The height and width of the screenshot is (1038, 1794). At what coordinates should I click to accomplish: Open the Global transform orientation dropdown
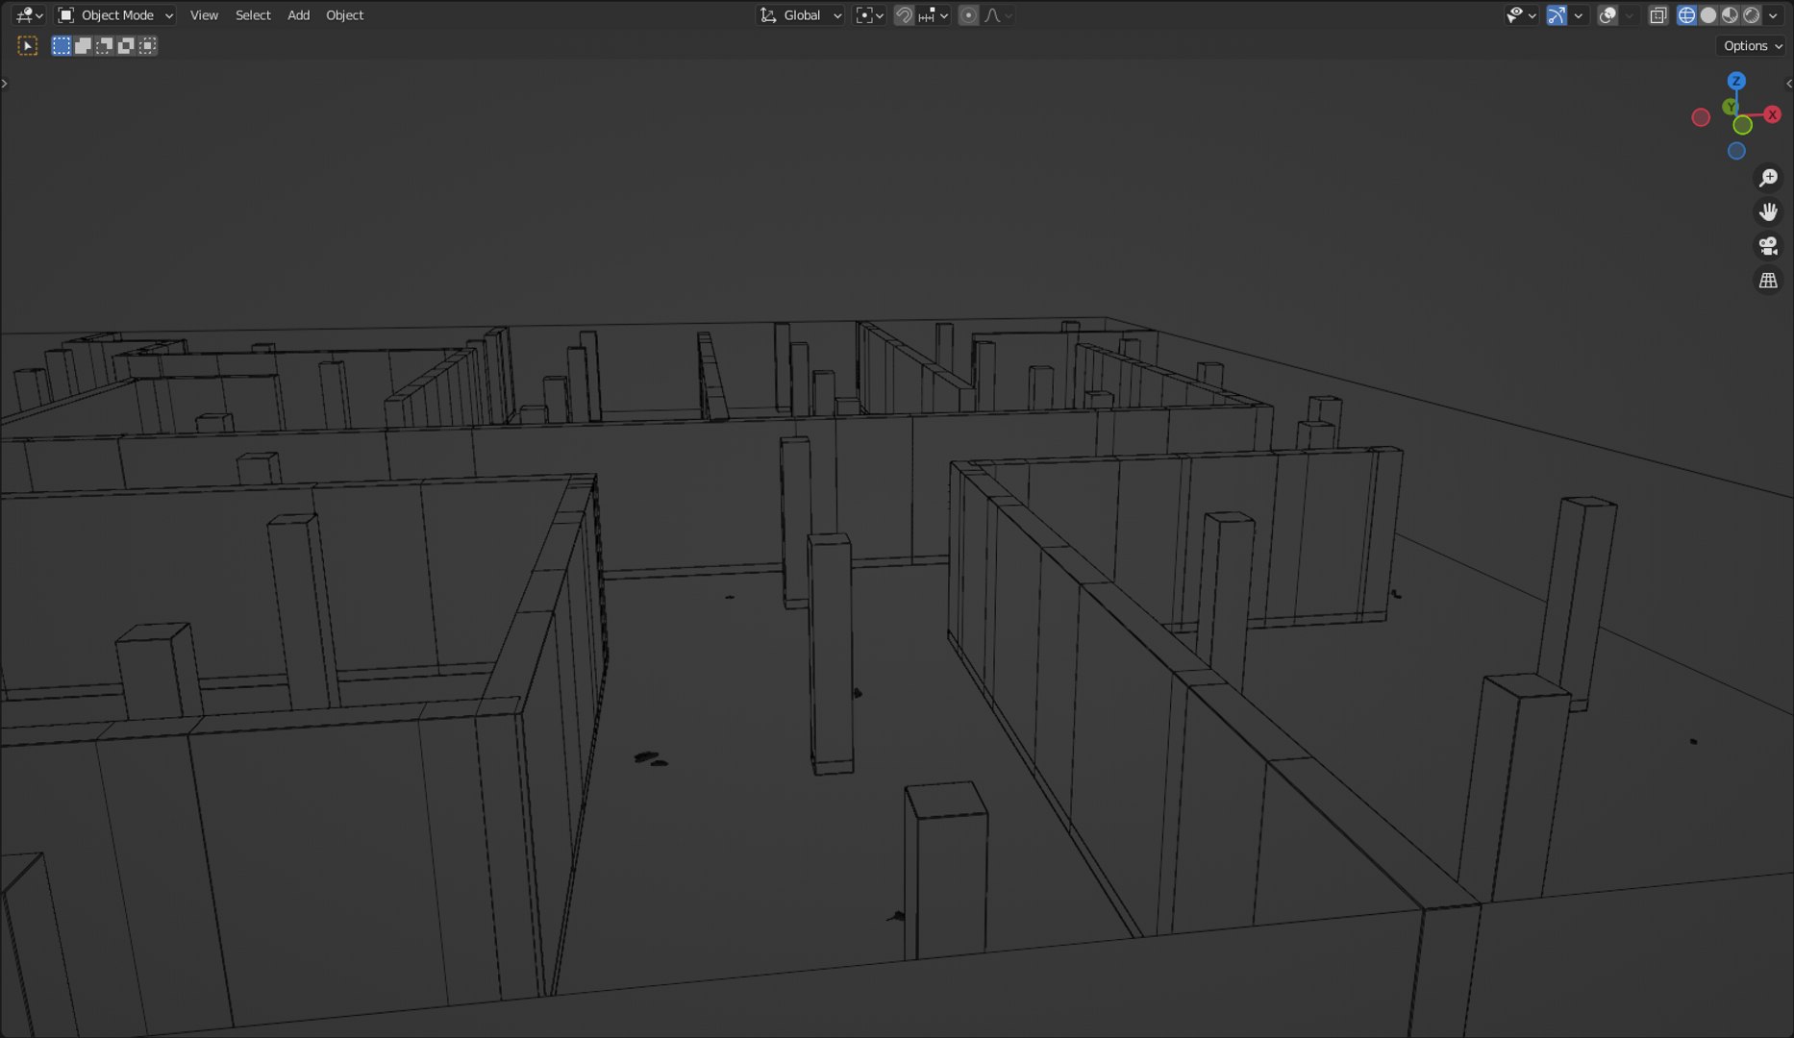[x=801, y=15]
